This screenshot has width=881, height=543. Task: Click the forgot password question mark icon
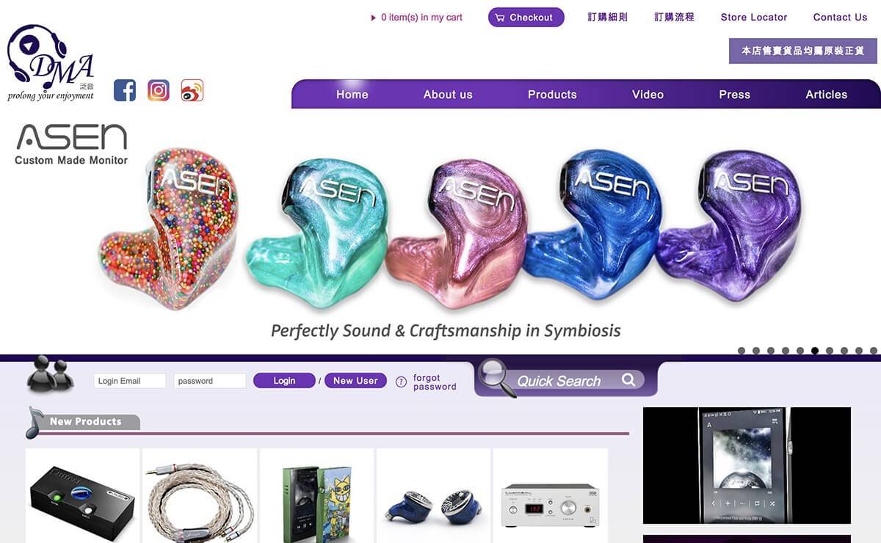coord(401,382)
